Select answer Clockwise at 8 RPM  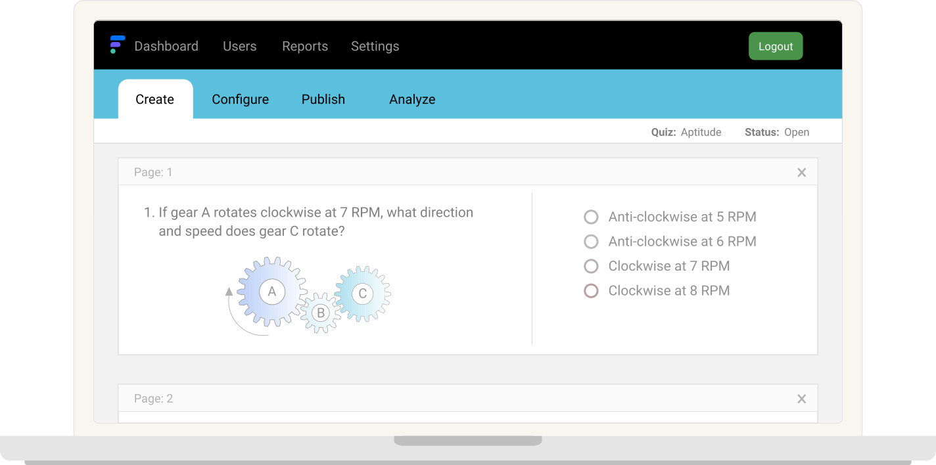(590, 290)
